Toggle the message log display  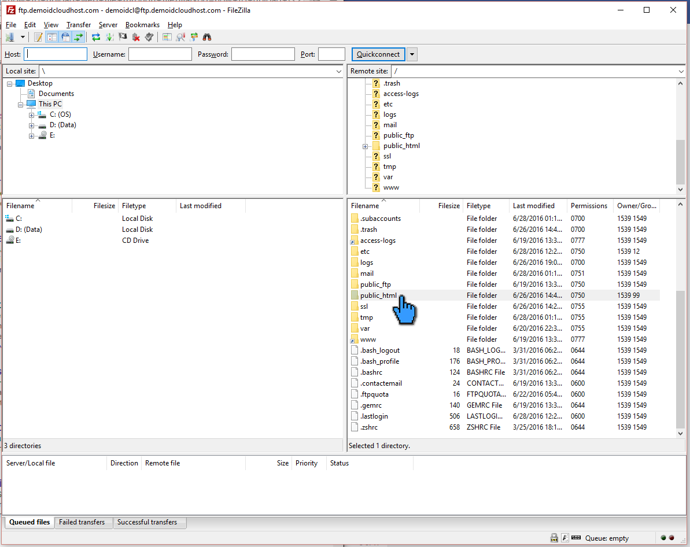coord(38,37)
